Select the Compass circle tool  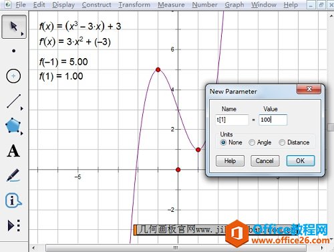(13, 76)
